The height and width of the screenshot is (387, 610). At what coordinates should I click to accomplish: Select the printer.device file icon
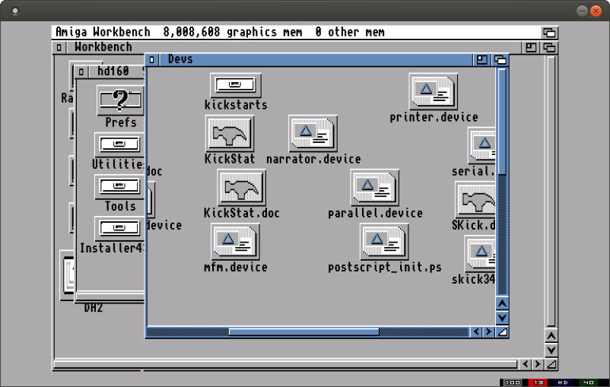tap(433, 92)
